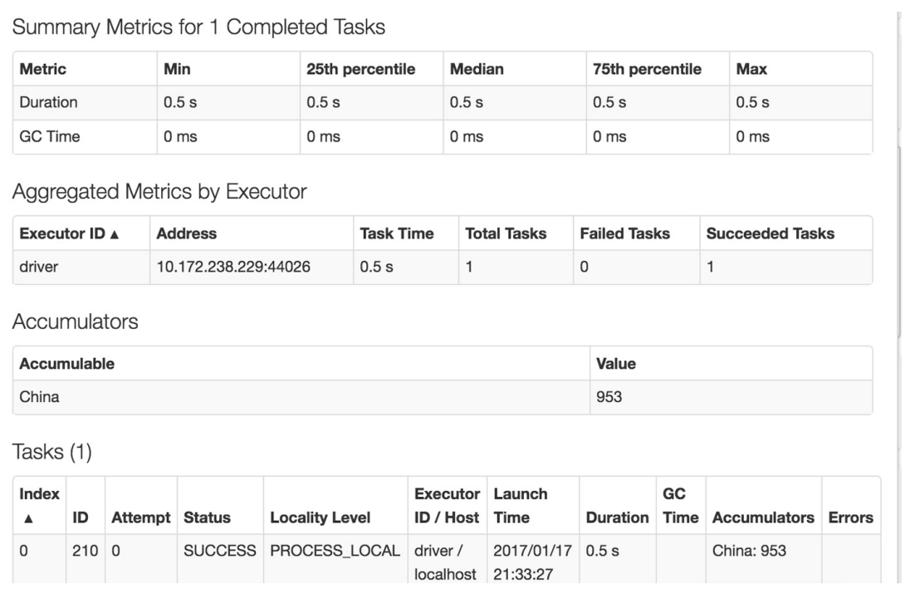Click the Failed Tasks column header

(624, 234)
